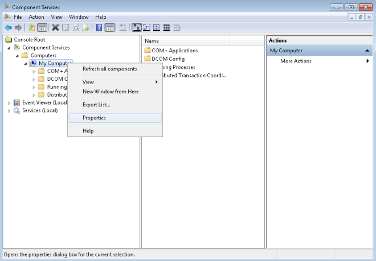
Task: Select the COM+ Applications folder in list
Action: coord(174,51)
